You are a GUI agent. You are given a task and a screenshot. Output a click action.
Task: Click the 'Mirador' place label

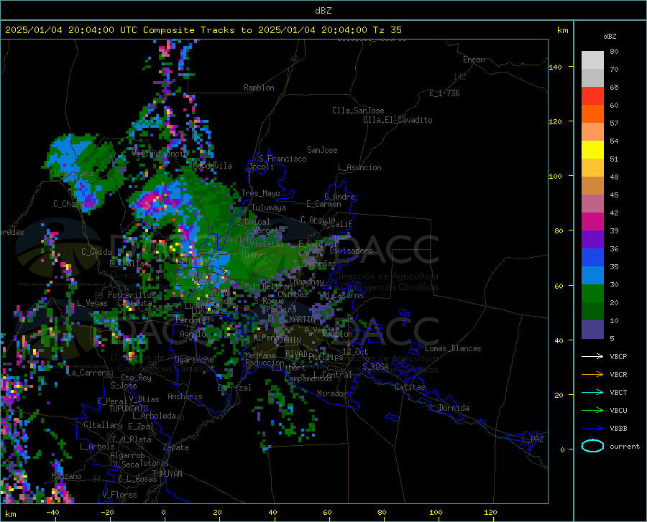(332, 393)
